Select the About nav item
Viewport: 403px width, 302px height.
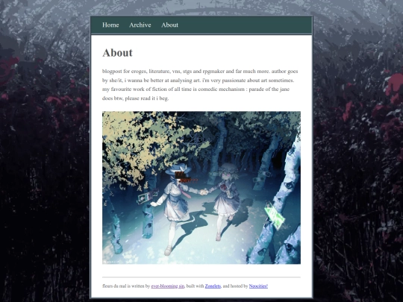[169, 25]
